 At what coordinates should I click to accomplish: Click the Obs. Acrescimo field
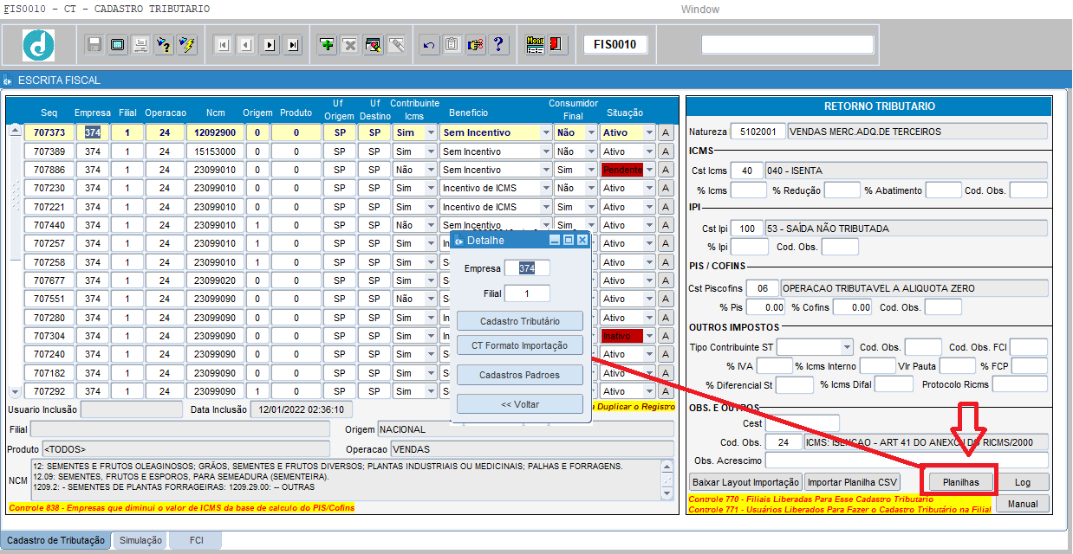(907, 460)
